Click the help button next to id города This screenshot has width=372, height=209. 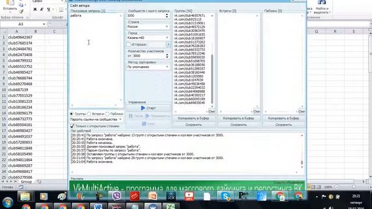coord(168,44)
